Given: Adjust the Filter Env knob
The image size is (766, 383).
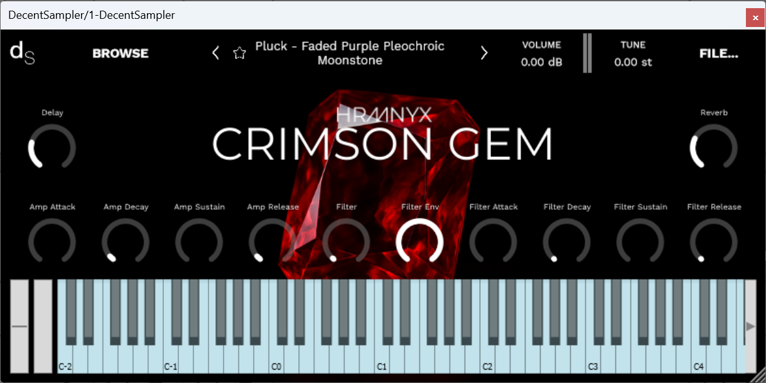Looking at the screenshot, I should [x=420, y=242].
